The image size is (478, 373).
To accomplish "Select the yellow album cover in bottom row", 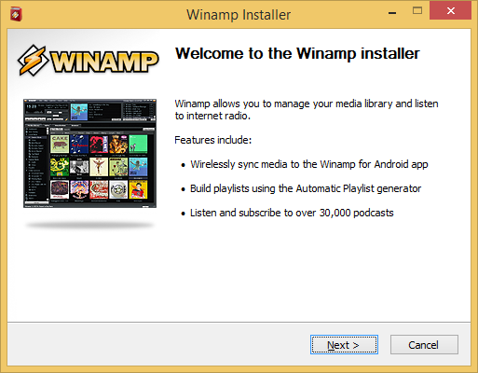I will coord(138,189).
